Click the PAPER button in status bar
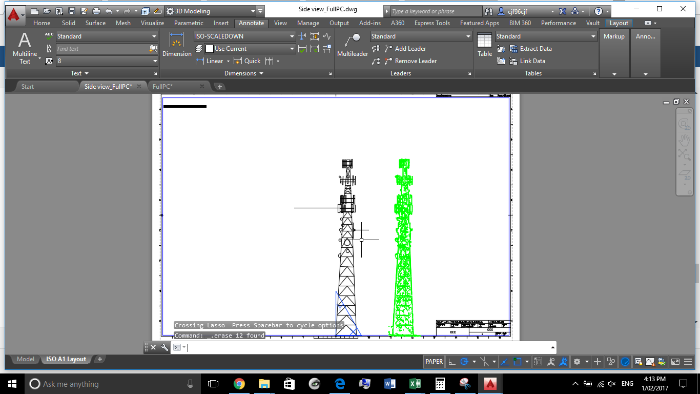Screen dimensions: 700x394 [x=434, y=362]
